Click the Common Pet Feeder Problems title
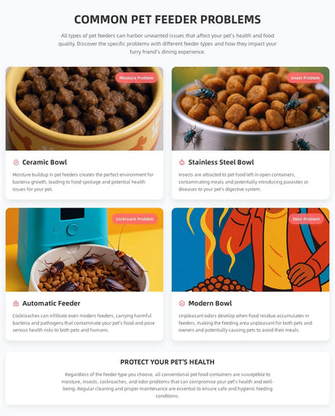 coord(167,20)
